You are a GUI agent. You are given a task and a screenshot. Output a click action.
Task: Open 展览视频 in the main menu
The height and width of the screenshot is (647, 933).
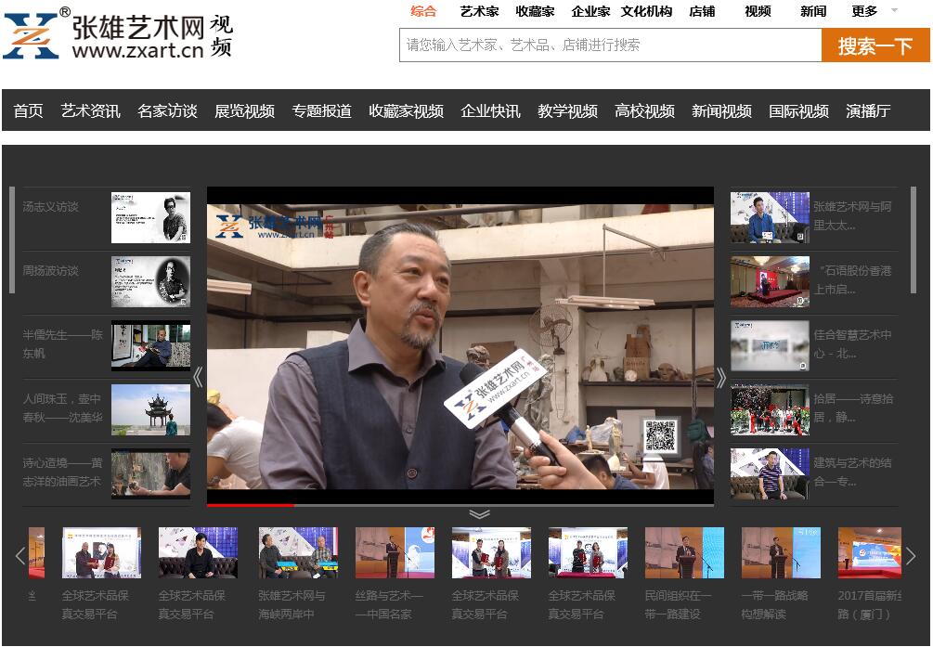pos(244,110)
